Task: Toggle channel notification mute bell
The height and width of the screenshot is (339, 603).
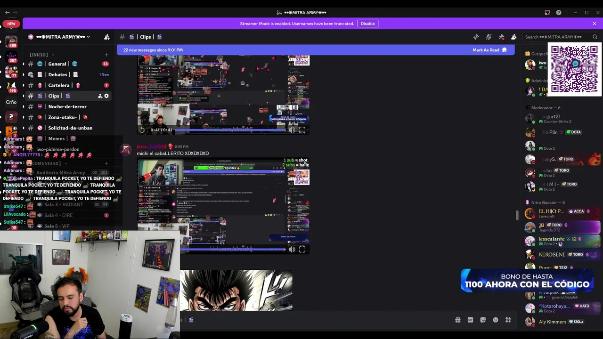Action: [x=489, y=37]
